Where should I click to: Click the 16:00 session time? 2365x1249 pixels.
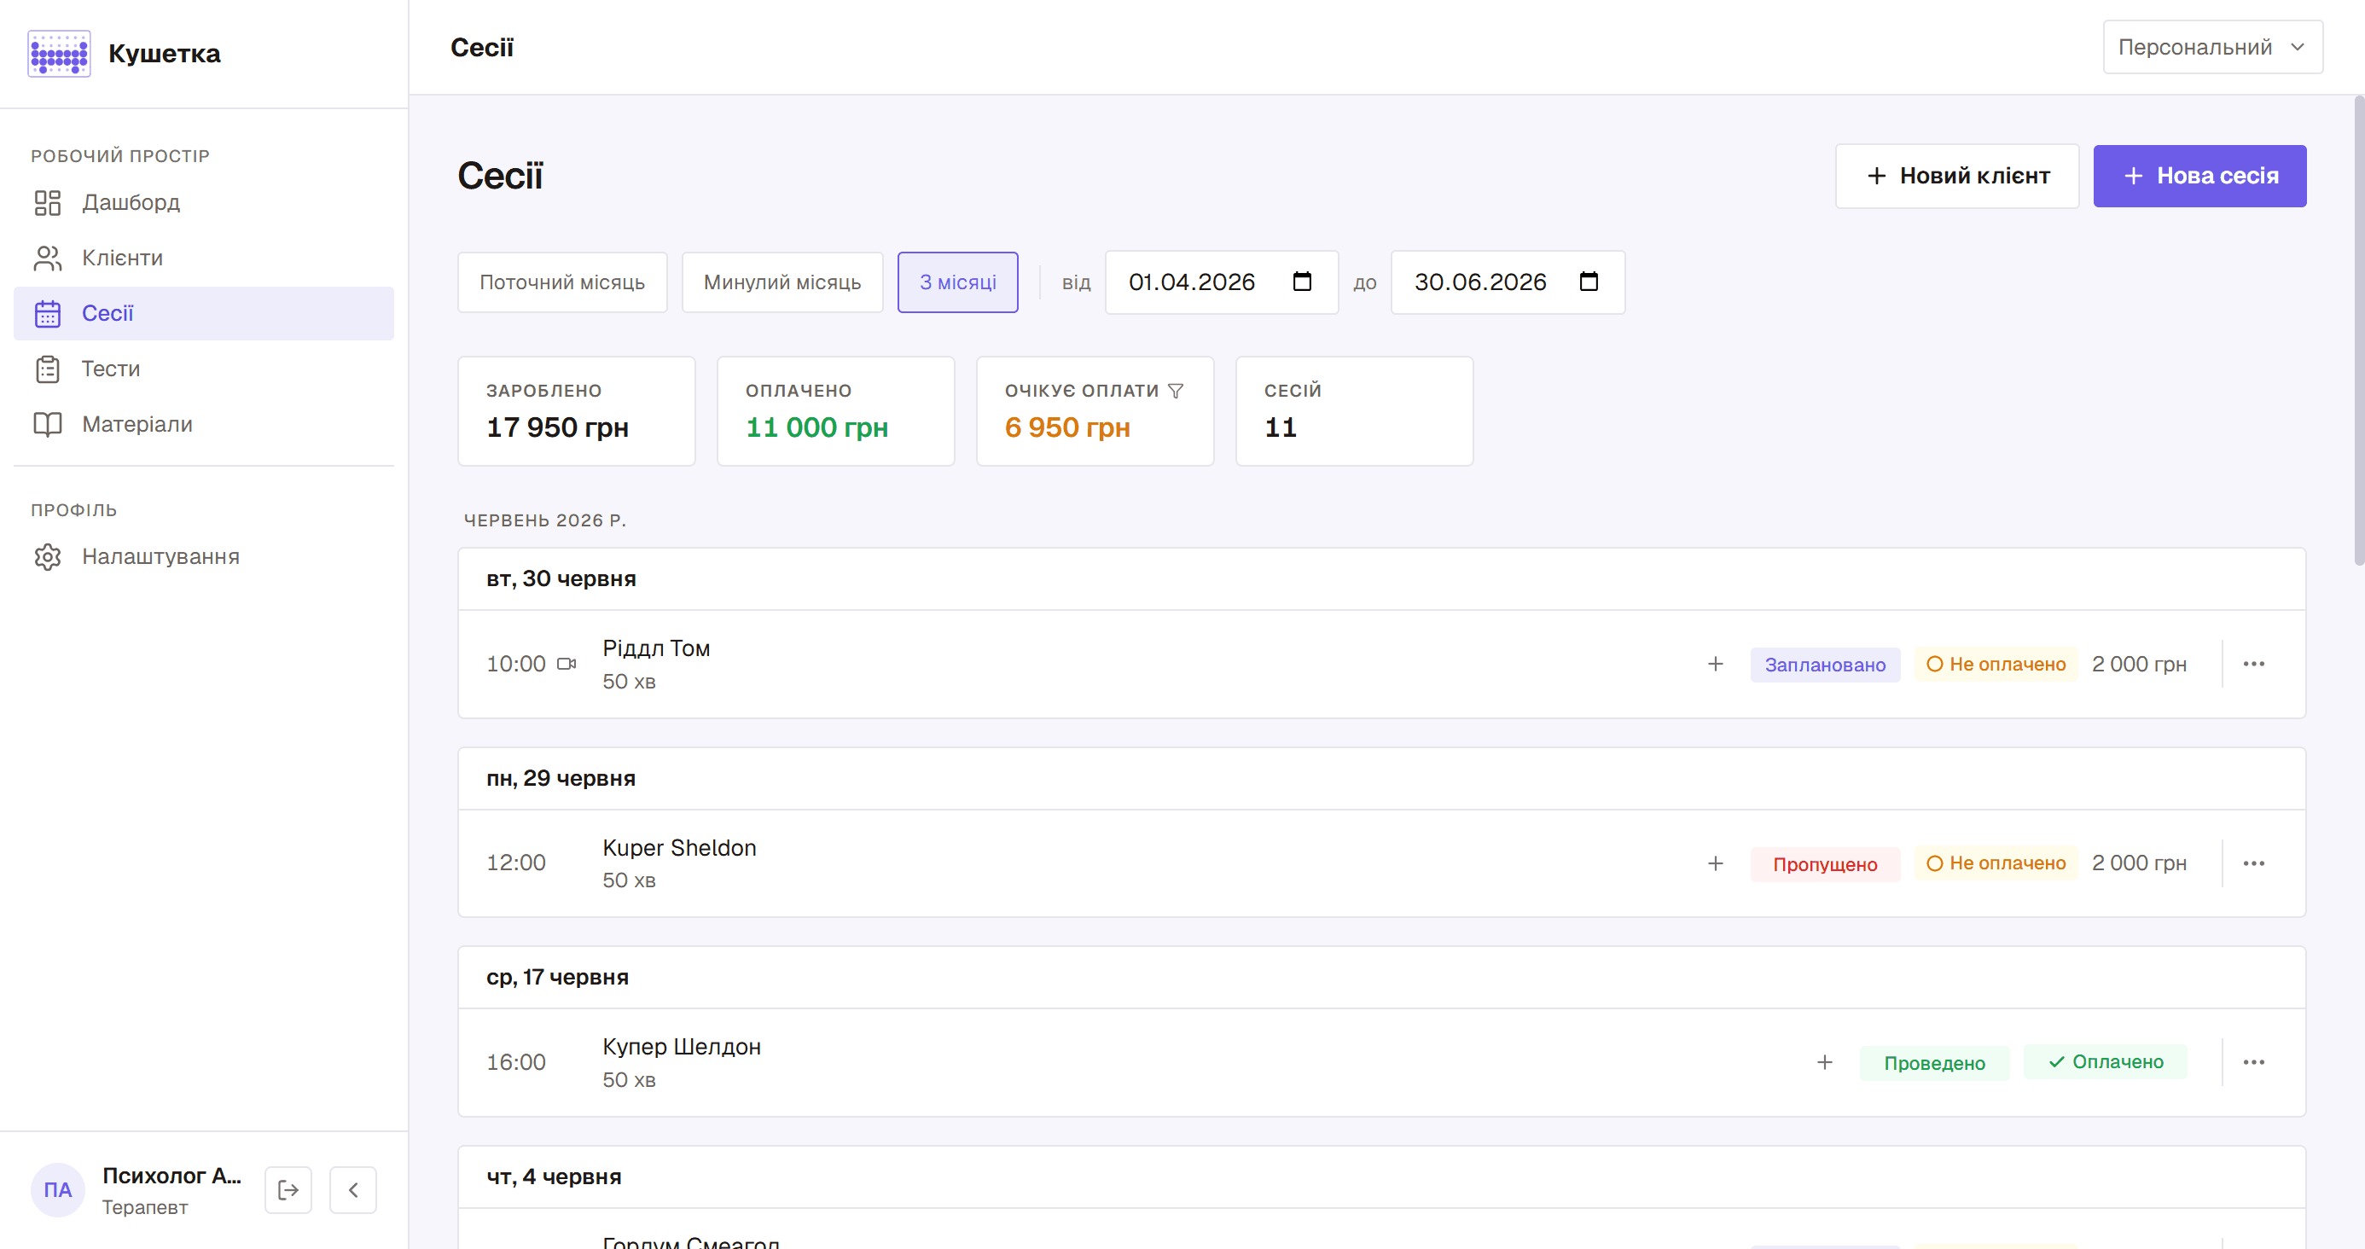click(516, 1062)
